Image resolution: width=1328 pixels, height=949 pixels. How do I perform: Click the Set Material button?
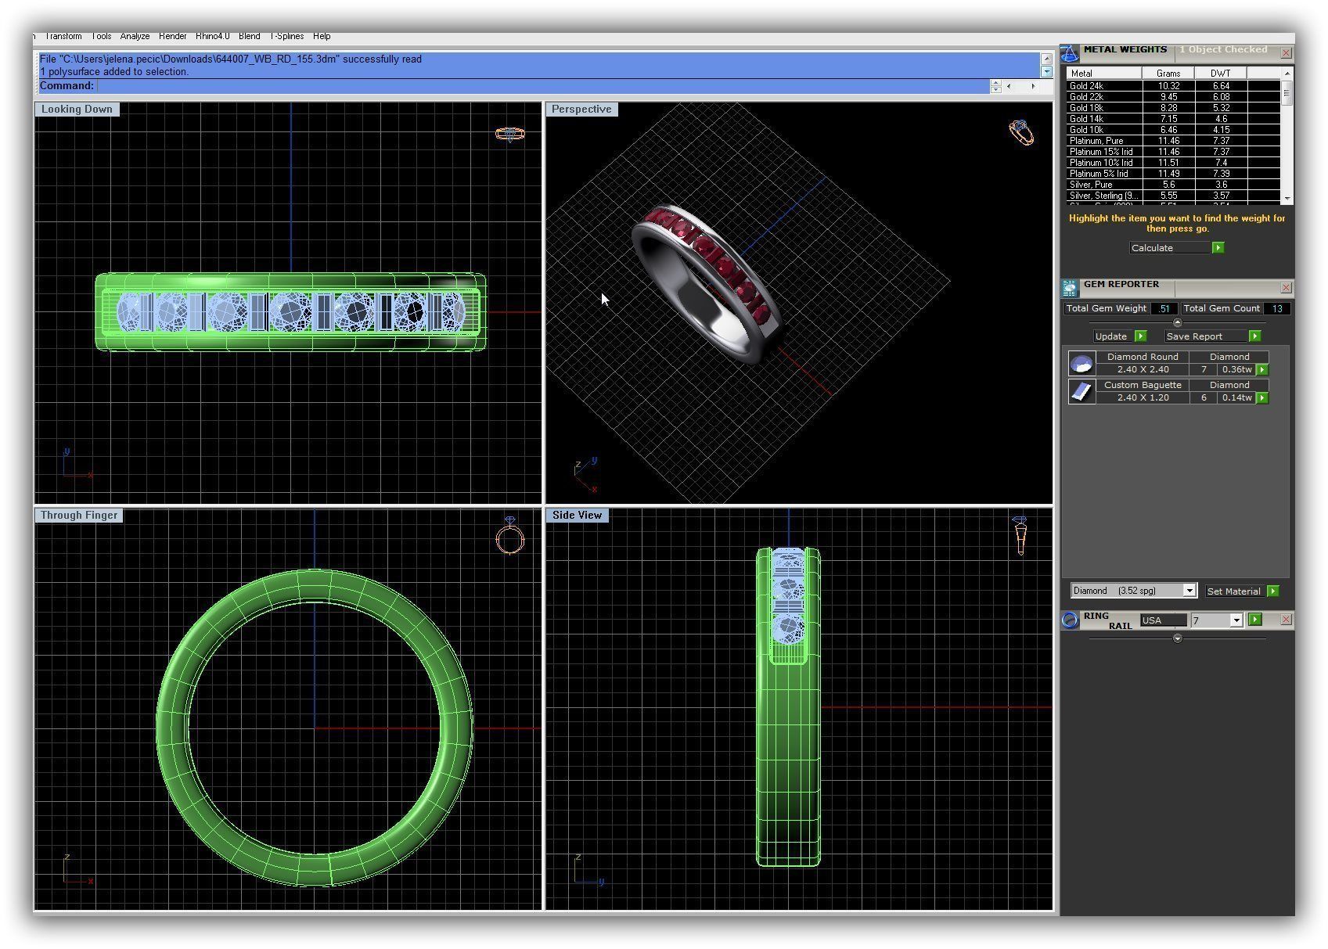click(x=1234, y=591)
